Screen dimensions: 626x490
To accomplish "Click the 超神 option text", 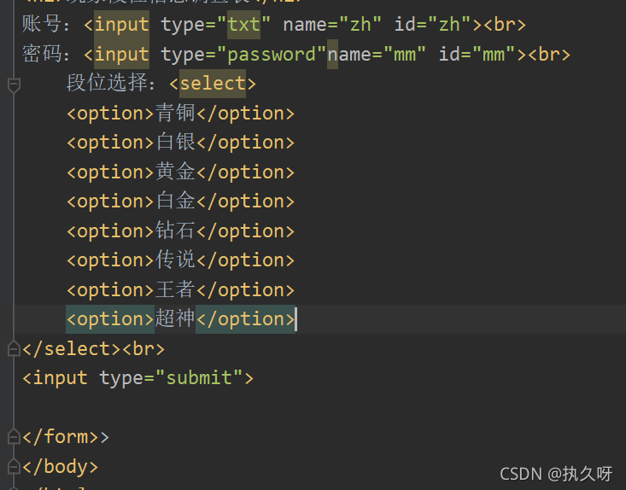I will point(175,319).
